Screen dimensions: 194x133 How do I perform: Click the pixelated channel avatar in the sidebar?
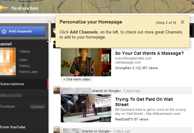pyautogui.click(x=8, y=61)
